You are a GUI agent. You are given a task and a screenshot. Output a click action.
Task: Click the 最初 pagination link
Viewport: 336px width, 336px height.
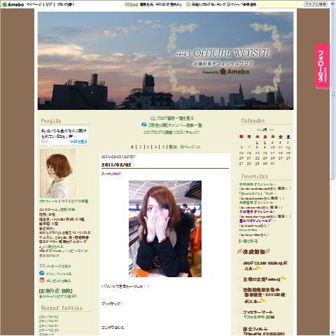click(x=173, y=147)
